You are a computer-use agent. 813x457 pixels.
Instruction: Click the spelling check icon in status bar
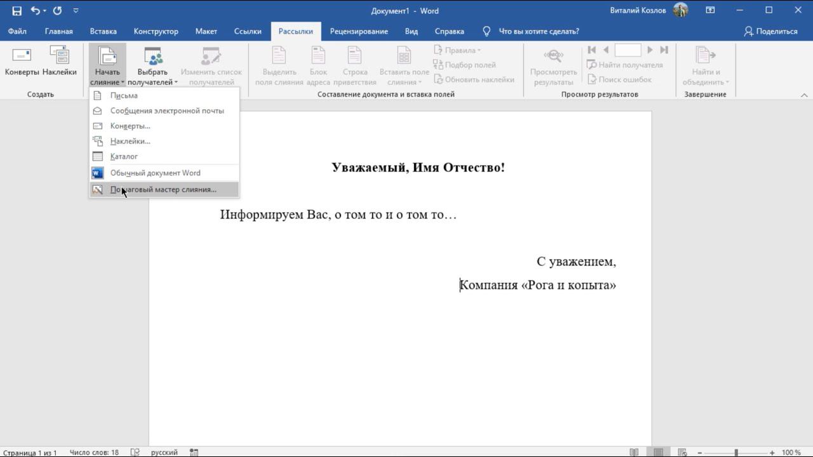point(135,453)
